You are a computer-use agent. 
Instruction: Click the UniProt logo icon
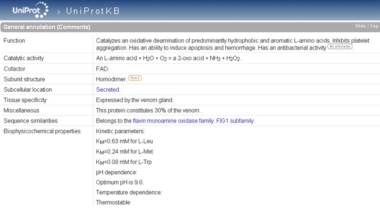(30, 10)
